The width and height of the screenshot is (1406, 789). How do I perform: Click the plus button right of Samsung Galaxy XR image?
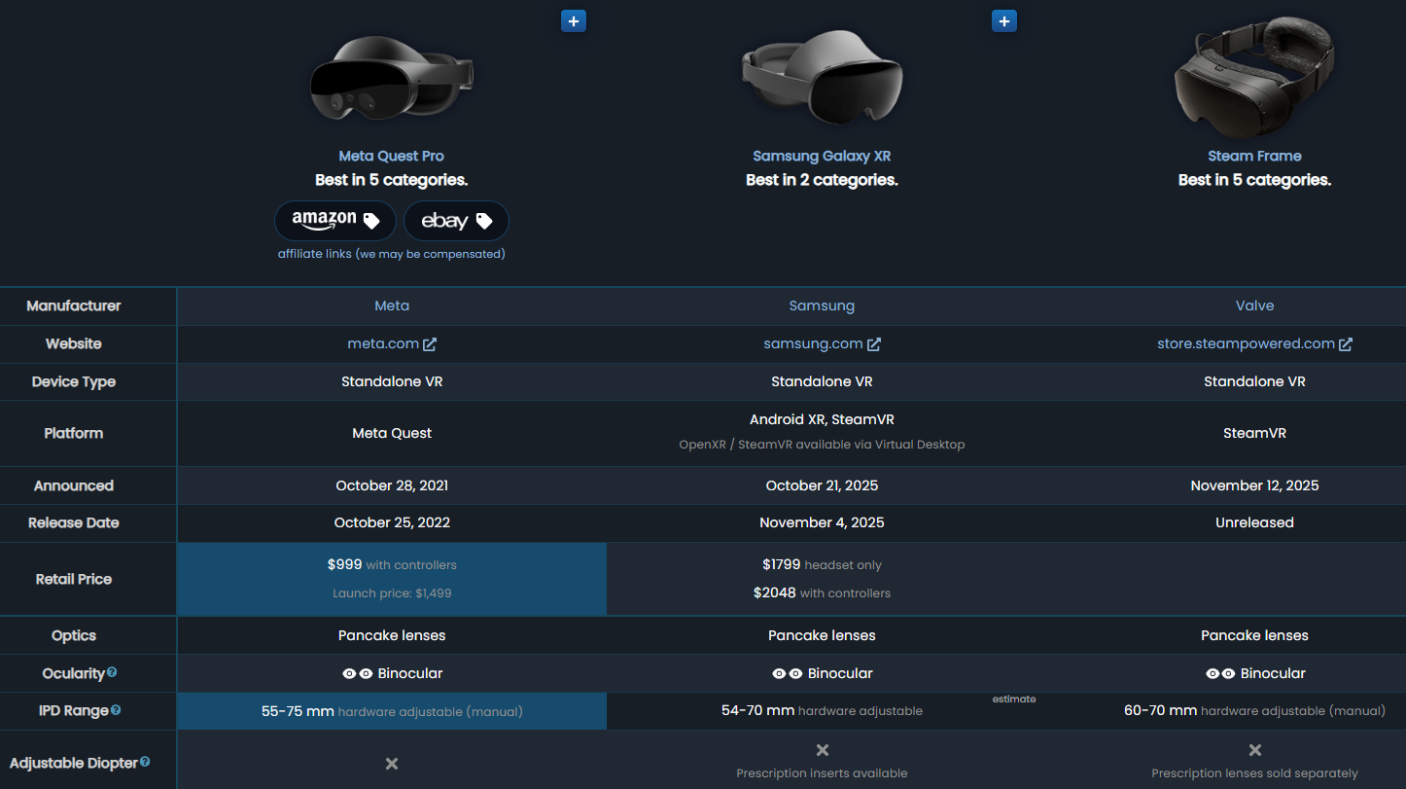[1004, 20]
